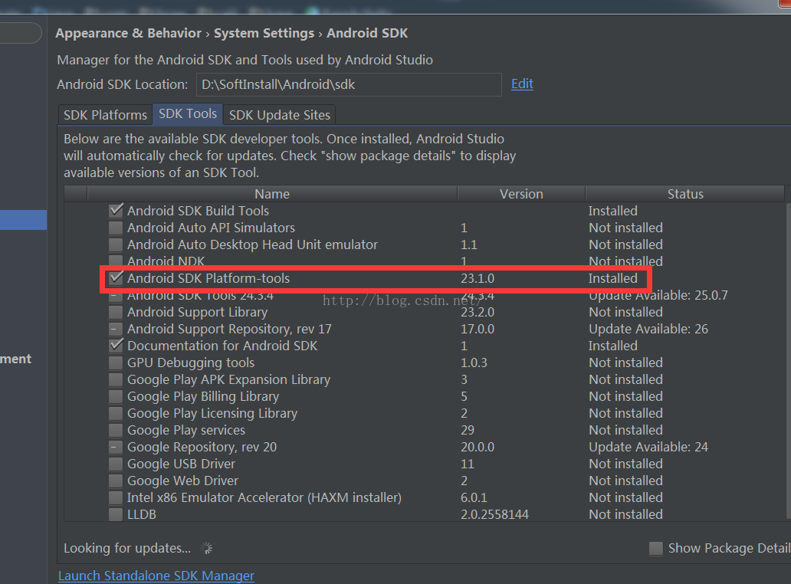Click version 29 of Google Play services
Image resolution: width=791 pixels, height=584 pixels.
click(x=467, y=430)
